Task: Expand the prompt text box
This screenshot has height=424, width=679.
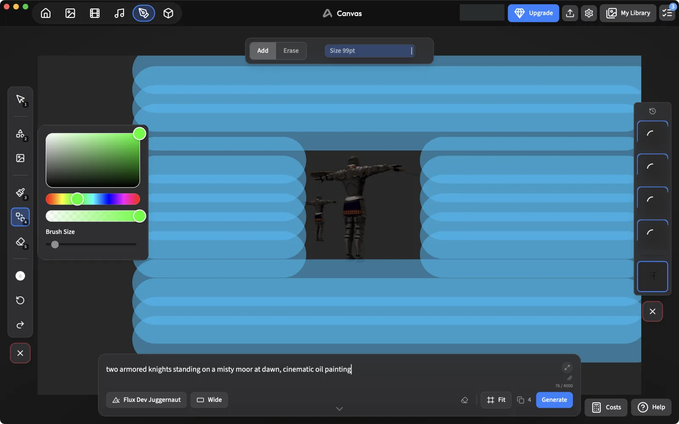Action: coord(567,367)
